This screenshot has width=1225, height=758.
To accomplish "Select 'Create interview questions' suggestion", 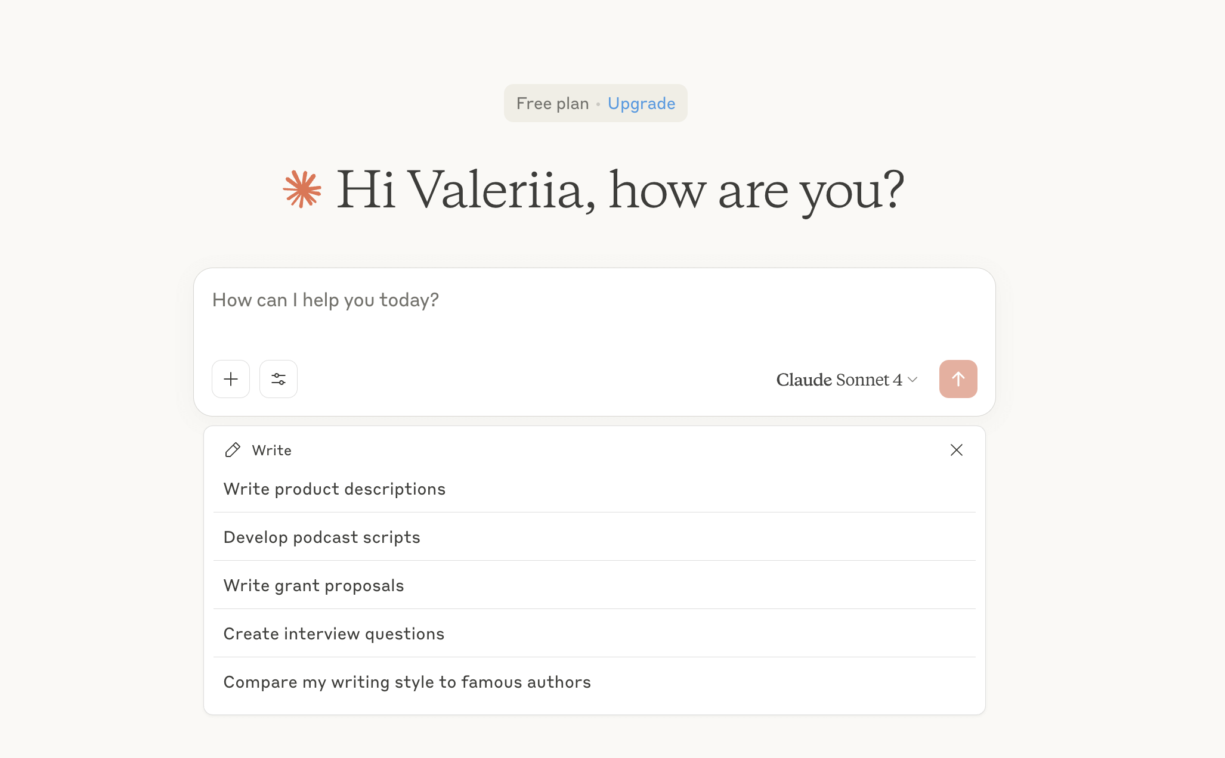I will (334, 634).
